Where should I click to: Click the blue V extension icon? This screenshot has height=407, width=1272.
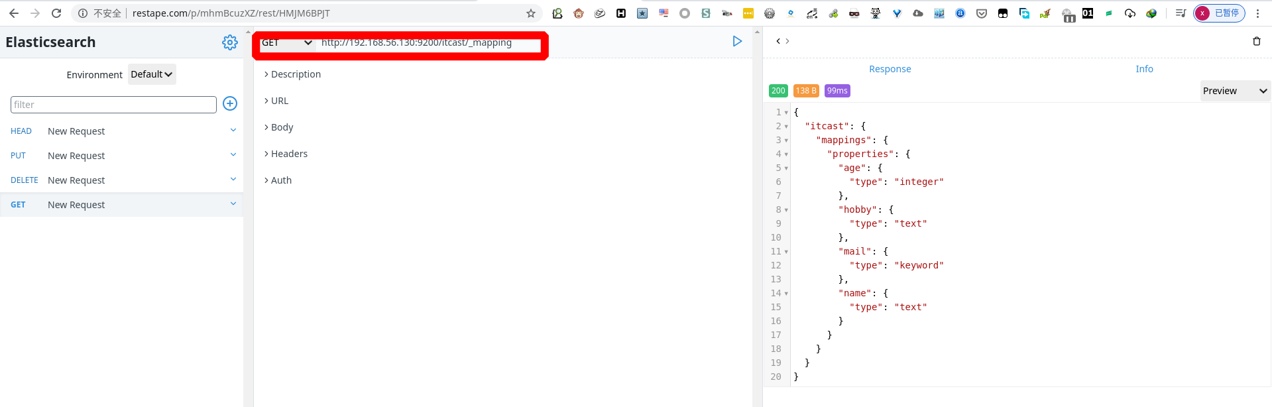[x=897, y=13]
